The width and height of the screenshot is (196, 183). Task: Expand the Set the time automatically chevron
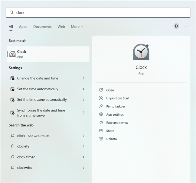coord(83,89)
